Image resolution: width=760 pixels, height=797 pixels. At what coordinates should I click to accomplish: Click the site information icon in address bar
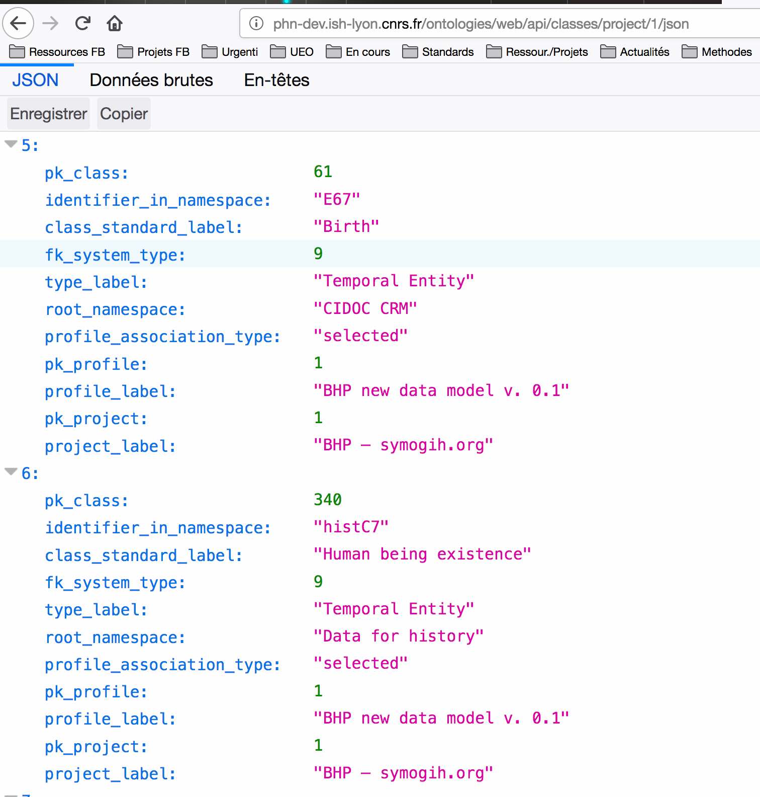(256, 24)
